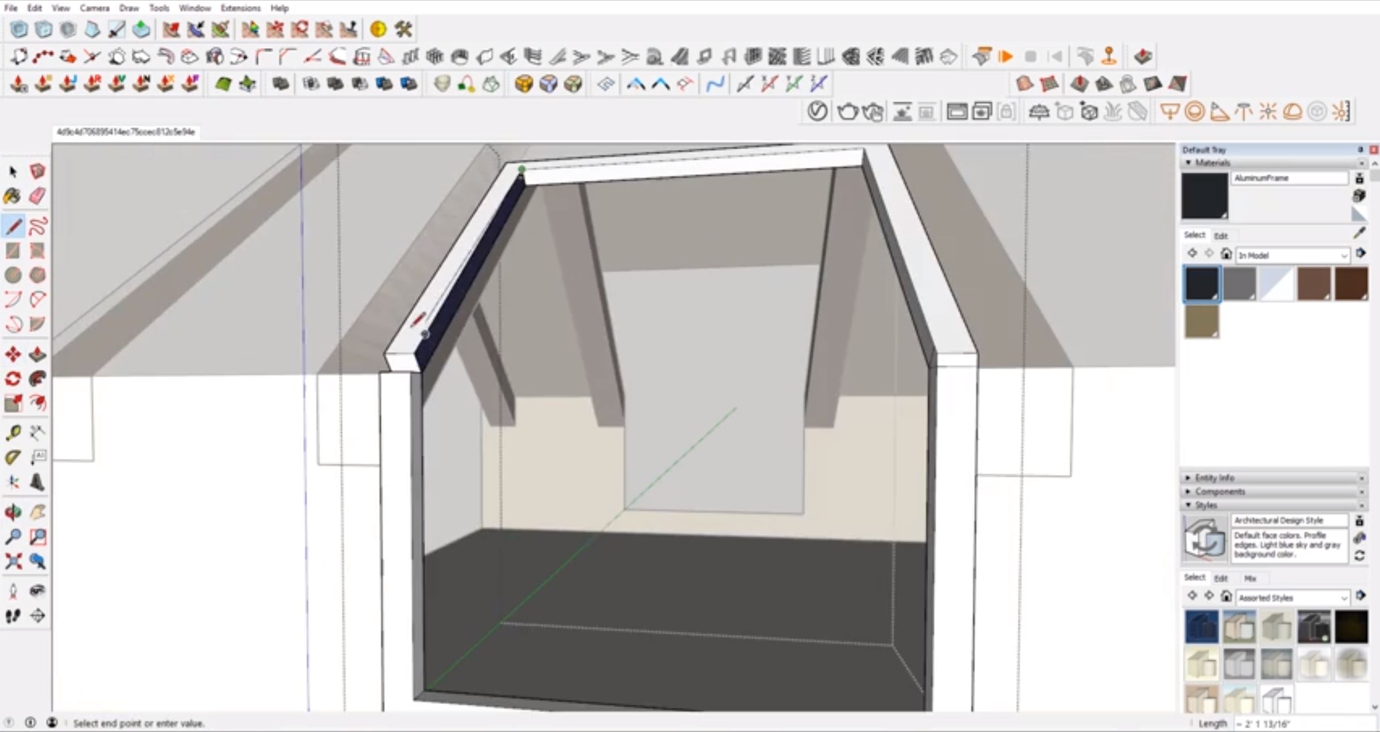Collapse the Styles panel
Viewport: 1380px width, 732px height.
[x=1188, y=505]
